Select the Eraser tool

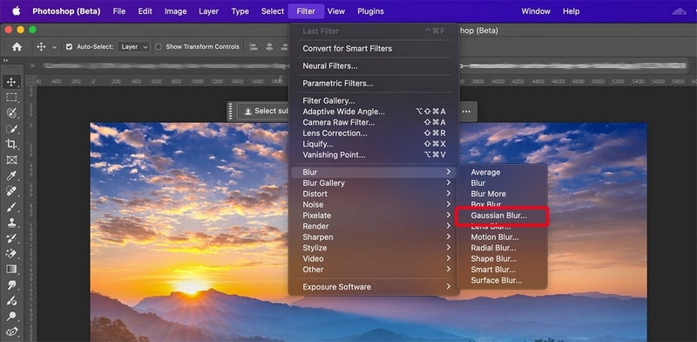coord(11,254)
